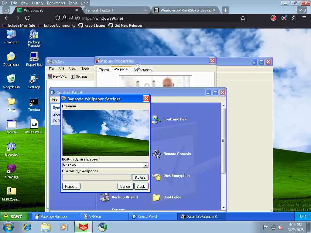
Task: Cancel the Dynamic Wallpaper Settings dialog
Action: tap(125, 187)
